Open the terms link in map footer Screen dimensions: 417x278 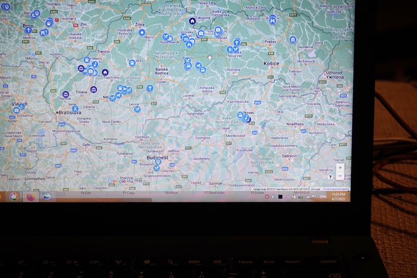coord(335,189)
